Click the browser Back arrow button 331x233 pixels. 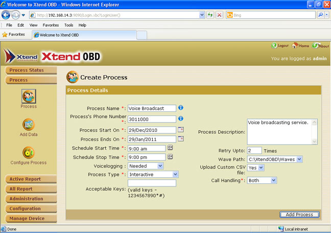coord(6,15)
